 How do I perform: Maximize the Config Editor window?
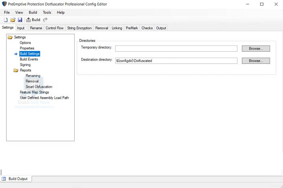[262, 4]
